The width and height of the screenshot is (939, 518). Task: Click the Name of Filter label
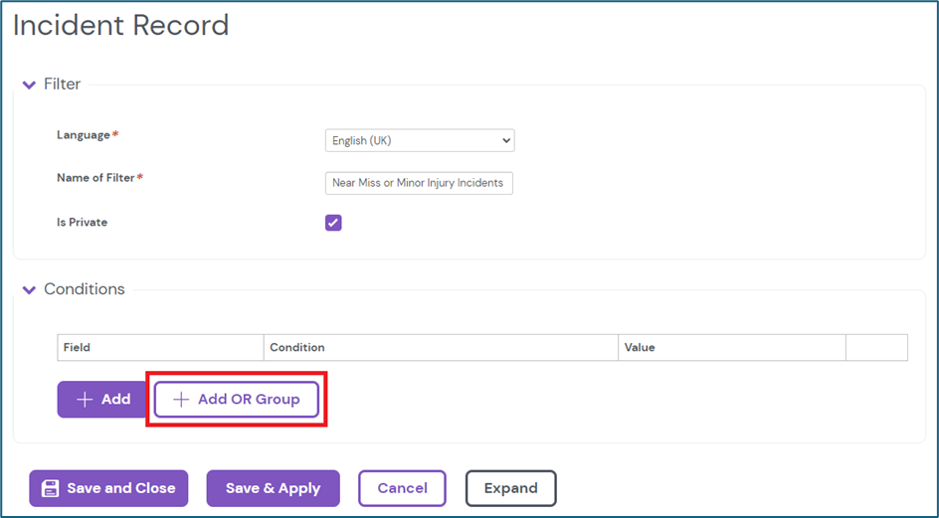point(96,178)
